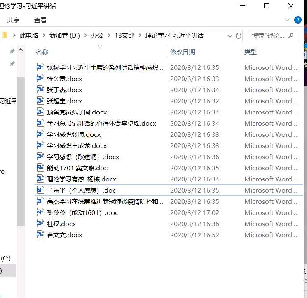Open Help with the blue question mark icon
This screenshot has width=307, height=298.
click(298, 20)
